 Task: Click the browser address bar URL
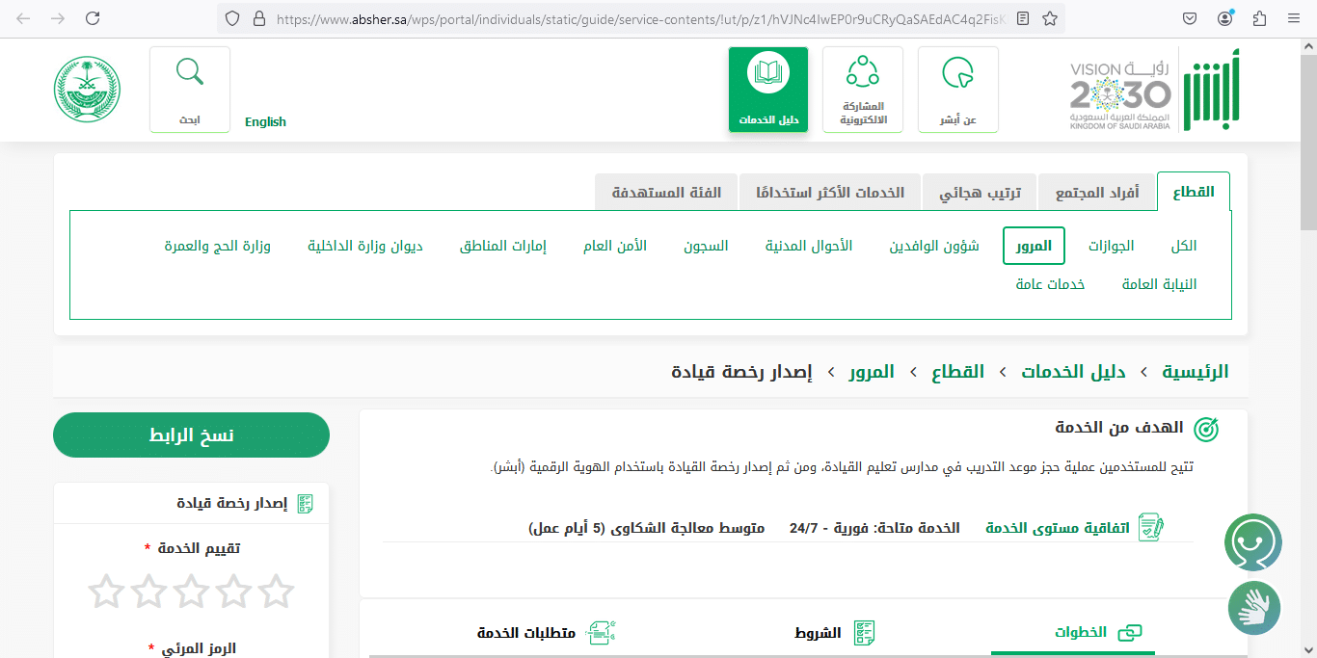click(x=640, y=18)
